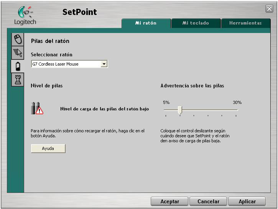The height and width of the screenshot is (209, 278).
Task: Switch to the Mi ratón tab
Action: 146,23
